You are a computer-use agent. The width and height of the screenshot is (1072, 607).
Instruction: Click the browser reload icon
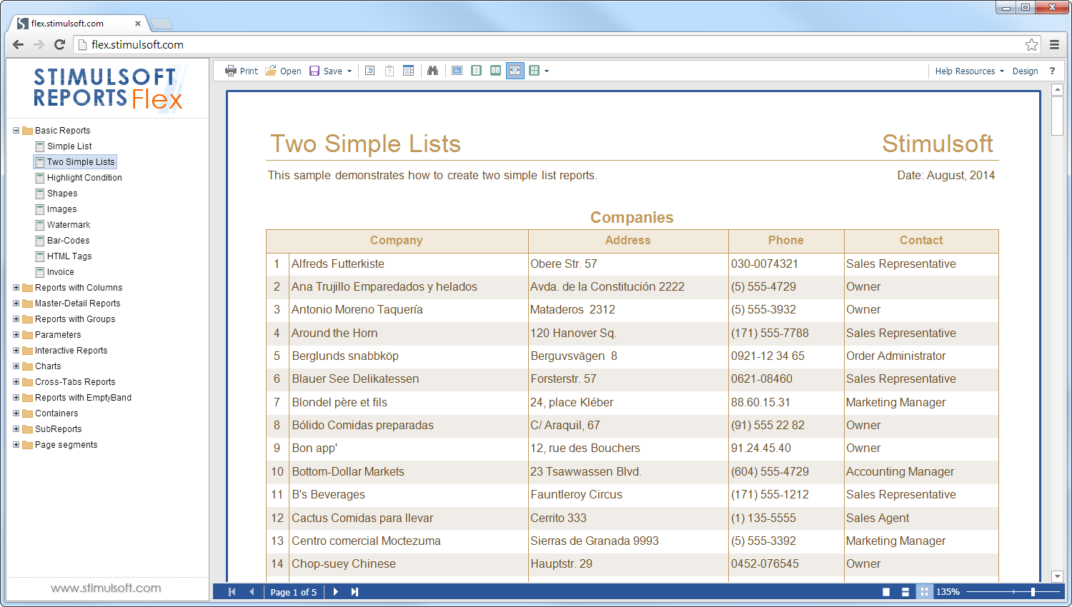tap(60, 44)
